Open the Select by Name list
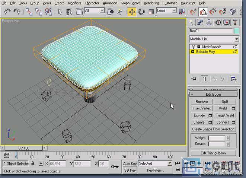246x178 pixels. [x=69, y=12]
